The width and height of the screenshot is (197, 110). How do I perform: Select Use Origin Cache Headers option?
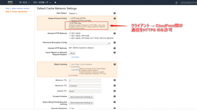click(70, 64)
